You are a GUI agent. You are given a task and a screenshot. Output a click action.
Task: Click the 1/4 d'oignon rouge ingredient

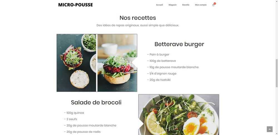tap(162, 73)
